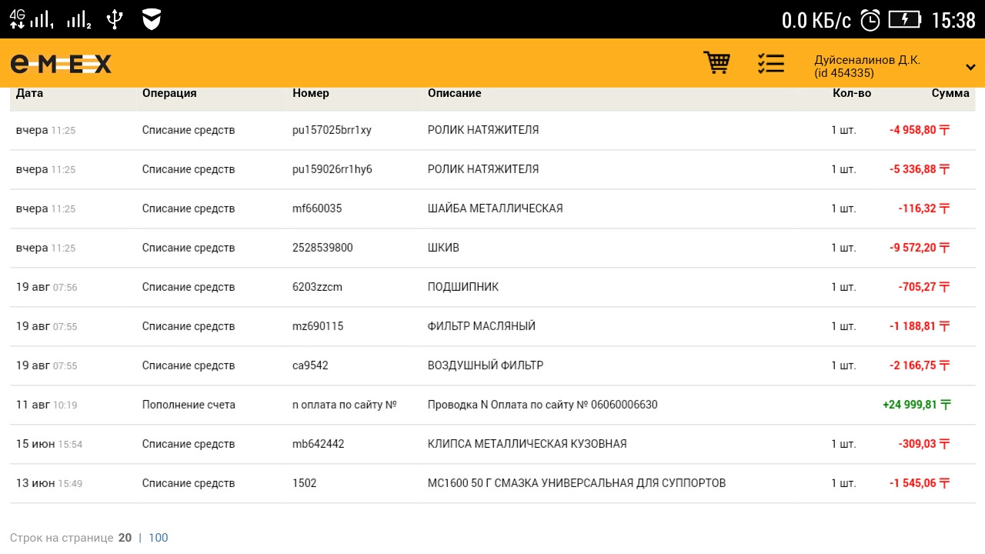Expand the user account dropdown arrow
The width and height of the screenshot is (985, 554).
pos(970,67)
